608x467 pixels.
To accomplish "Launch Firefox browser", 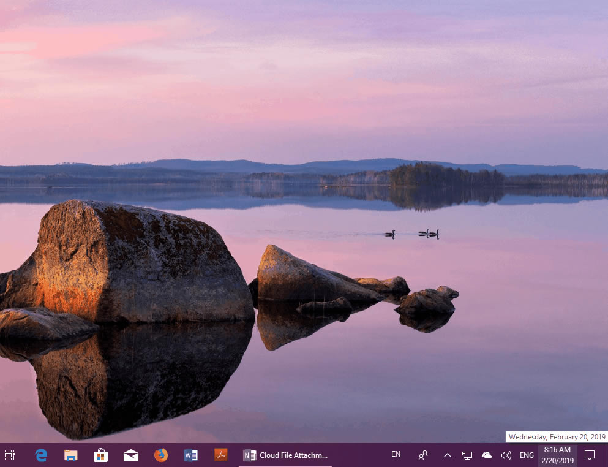I will tap(160, 455).
